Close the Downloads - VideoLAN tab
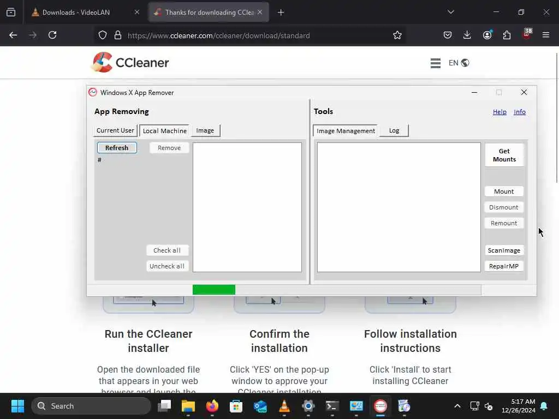 137,12
